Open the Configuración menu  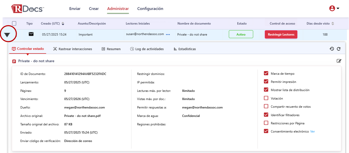pyautogui.click(x=150, y=9)
